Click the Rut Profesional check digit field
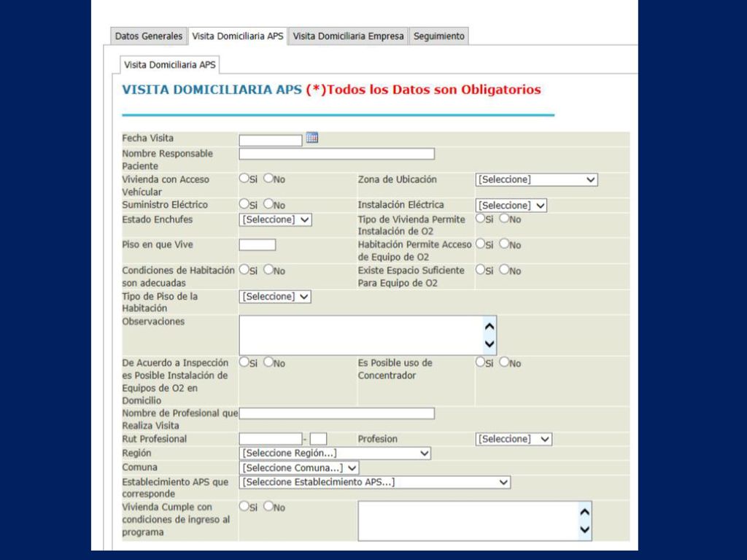 318,438
